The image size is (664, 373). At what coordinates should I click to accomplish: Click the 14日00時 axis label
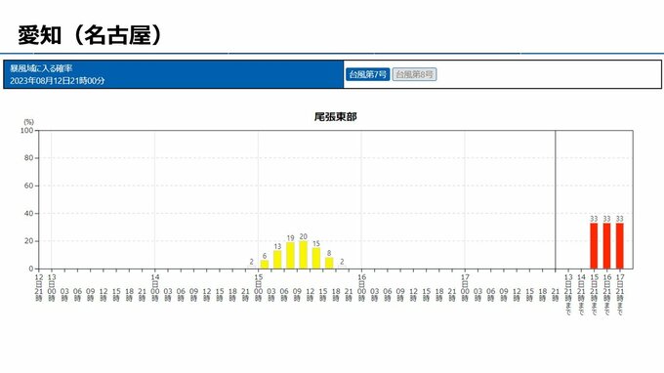tap(155, 287)
